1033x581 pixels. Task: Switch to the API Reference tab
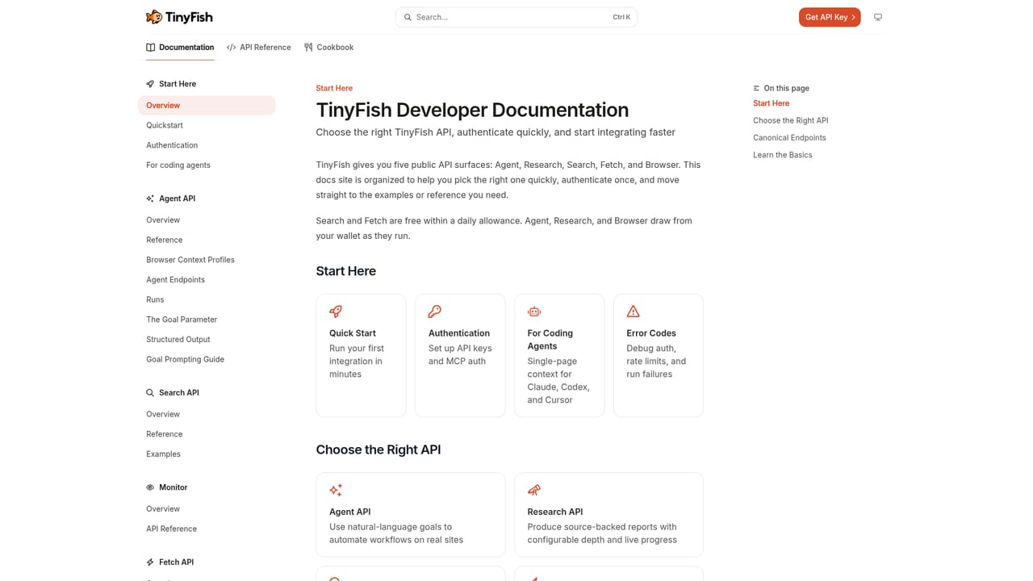point(259,48)
